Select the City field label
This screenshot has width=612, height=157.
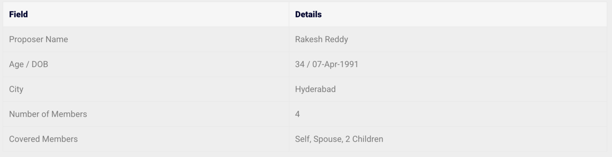16,89
